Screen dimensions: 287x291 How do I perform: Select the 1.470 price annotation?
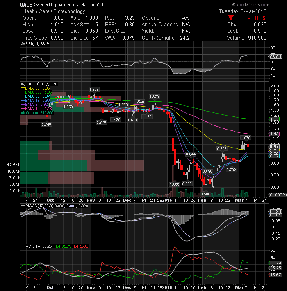pos(147,117)
